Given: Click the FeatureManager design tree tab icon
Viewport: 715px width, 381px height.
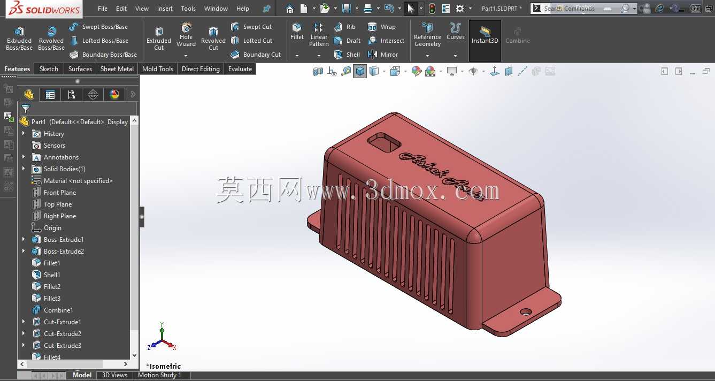Looking at the screenshot, I should pyautogui.click(x=29, y=95).
